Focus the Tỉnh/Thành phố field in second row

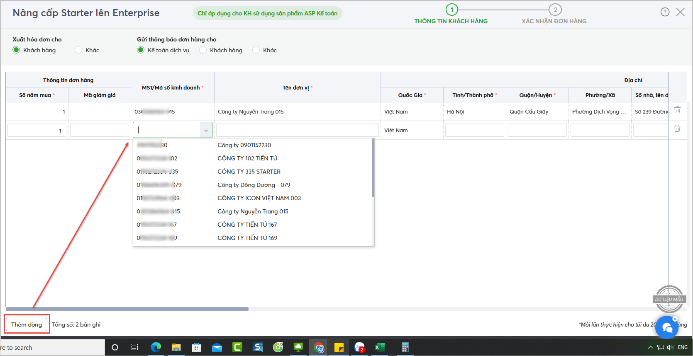click(475, 130)
